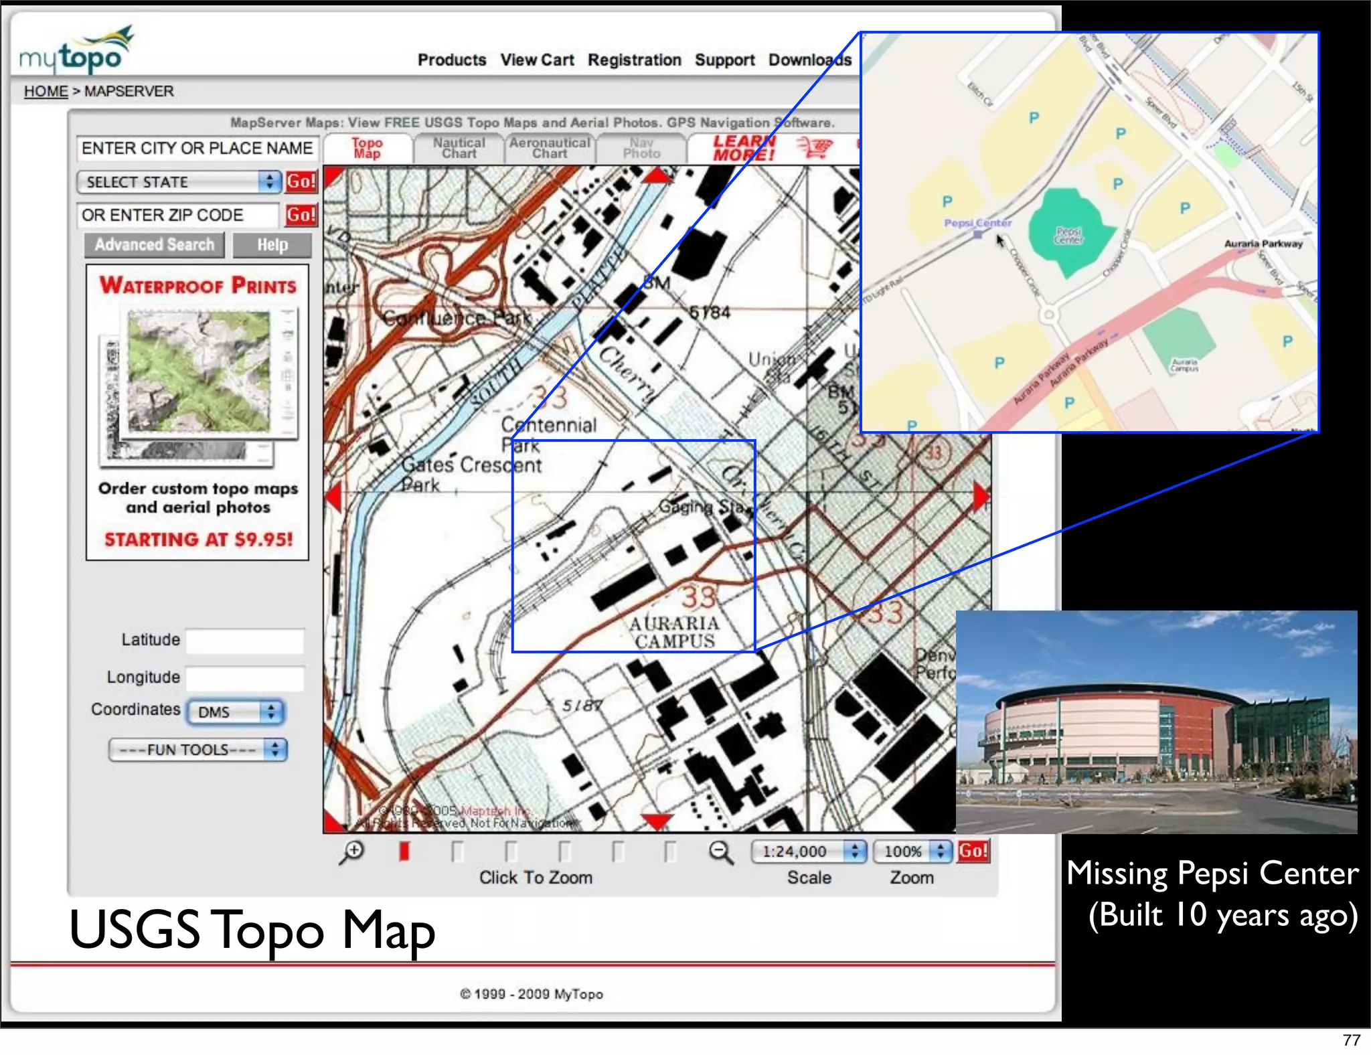Screen dimensions: 1371x1055
Task: Select the second zoom level marker
Action: tap(457, 851)
